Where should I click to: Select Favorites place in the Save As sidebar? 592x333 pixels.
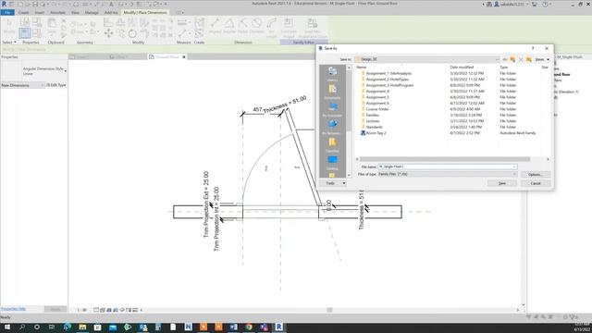(332, 145)
